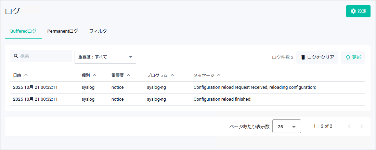Open the rows-per-page dropdown showing 25

click(286, 127)
